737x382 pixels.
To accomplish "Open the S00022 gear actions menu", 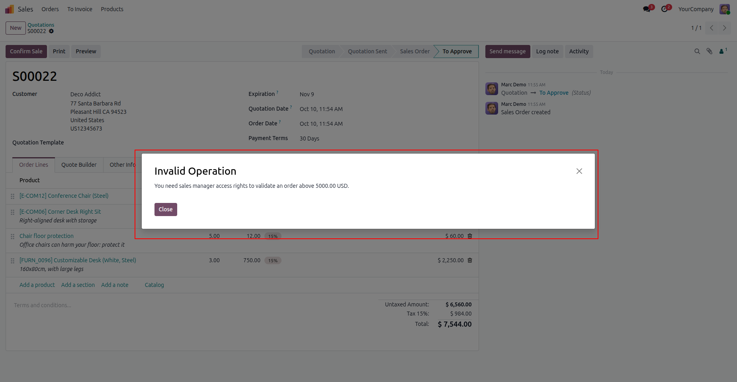I will point(51,31).
